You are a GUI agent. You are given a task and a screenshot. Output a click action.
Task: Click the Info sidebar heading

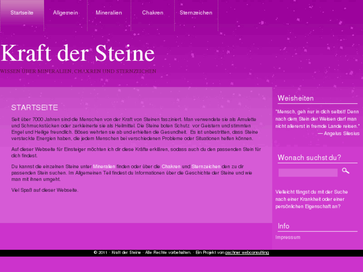[284, 226]
